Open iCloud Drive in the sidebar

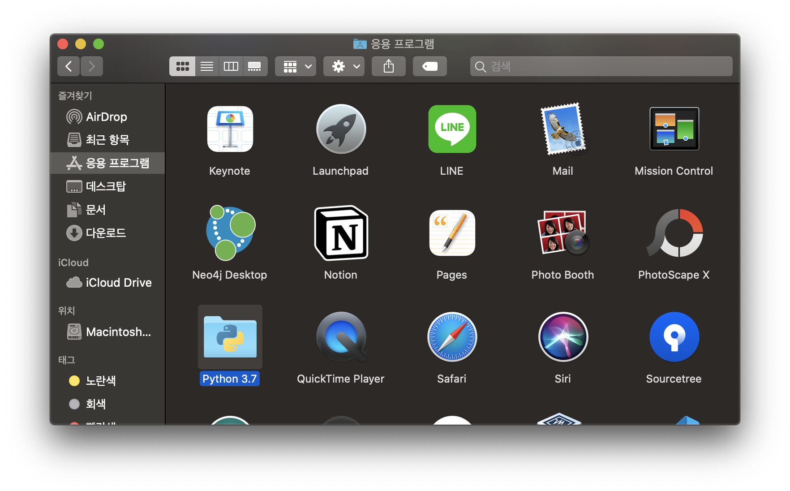click(x=107, y=283)
